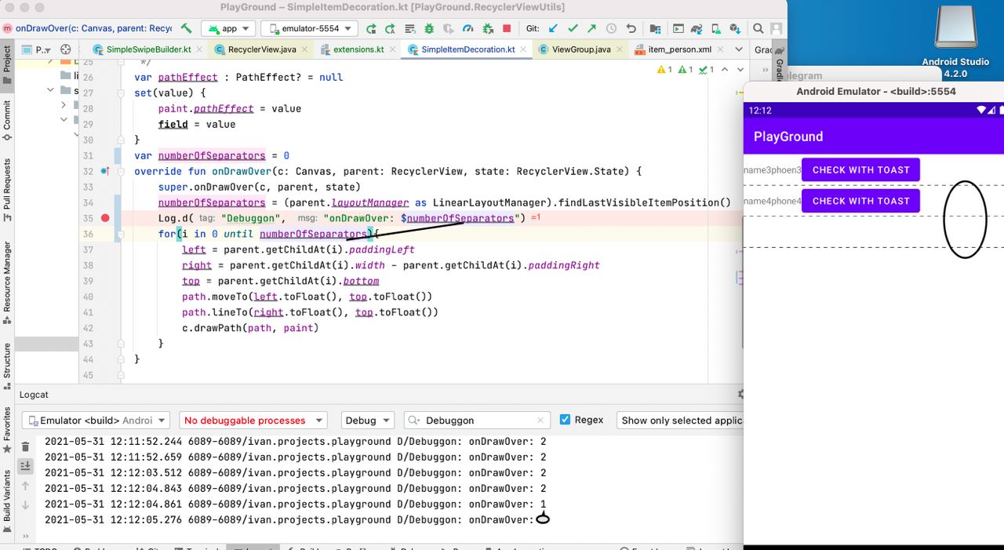The height and width of the screenshot is (550, 1004).
Task: Open the emulator-5554 device dropdown
Action: pos(309,29)
